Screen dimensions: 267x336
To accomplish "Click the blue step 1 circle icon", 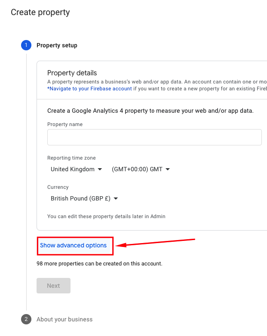I will pyautogui.click(x=26, y=45).
